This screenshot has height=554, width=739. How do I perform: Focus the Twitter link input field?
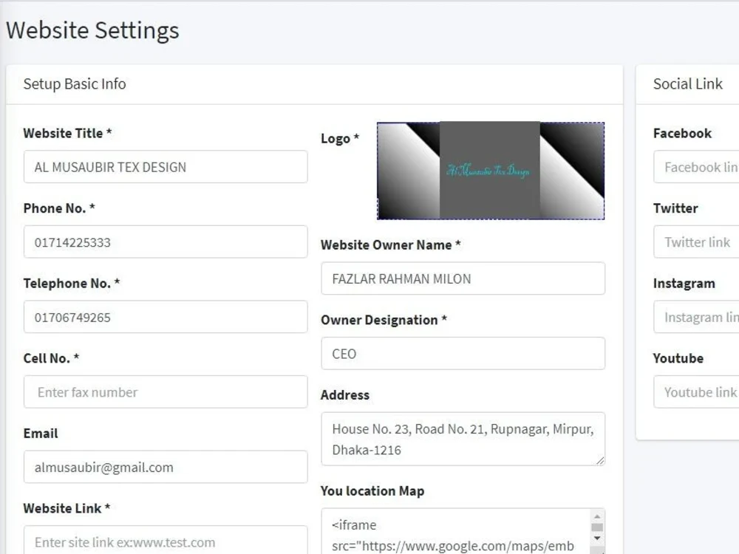click(696, 242)
